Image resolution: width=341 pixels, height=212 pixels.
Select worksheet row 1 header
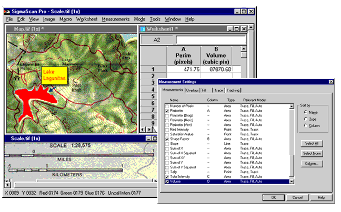click(153, 69)
